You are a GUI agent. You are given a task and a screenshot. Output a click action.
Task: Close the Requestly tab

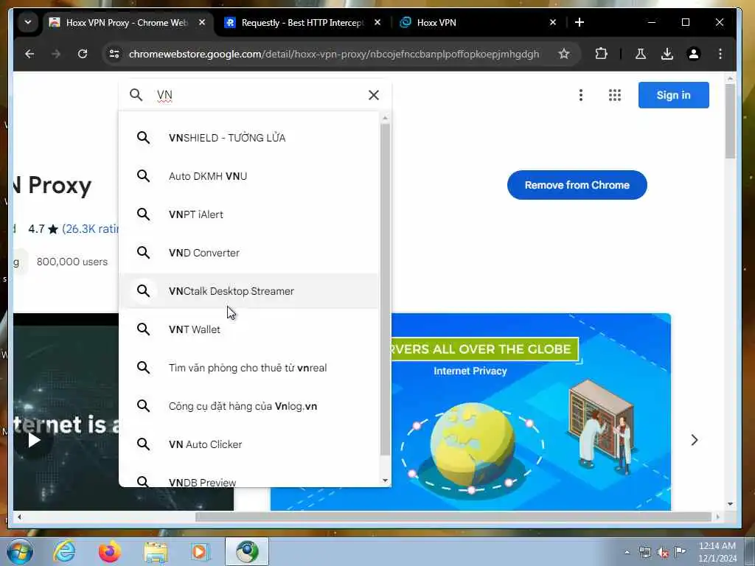pyautogui.click(x=377, y=23)
